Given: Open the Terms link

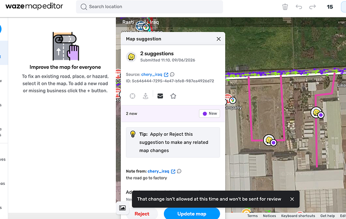Looking at the screenshot, I should coord(252,216).
